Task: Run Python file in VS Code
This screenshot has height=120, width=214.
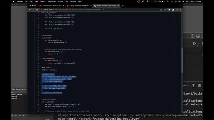Action: (194, 44)
